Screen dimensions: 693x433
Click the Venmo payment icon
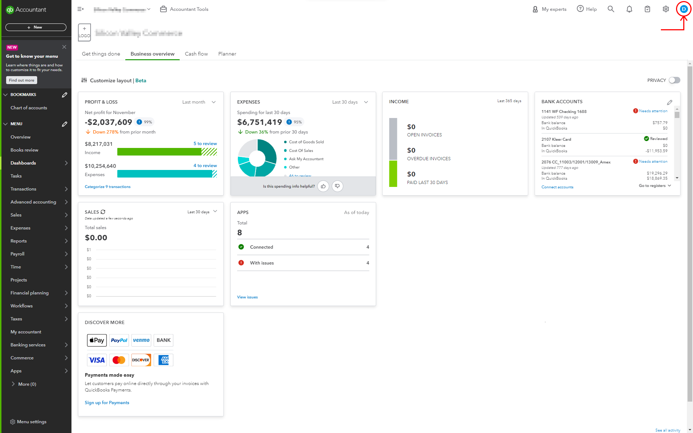click(141, 340)
